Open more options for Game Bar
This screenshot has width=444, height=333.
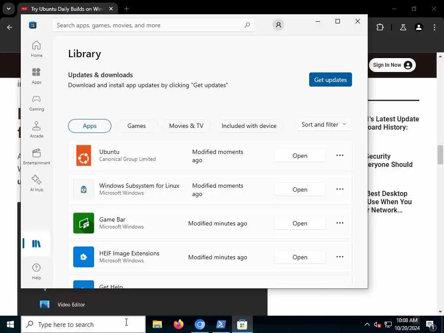(340, 223)
